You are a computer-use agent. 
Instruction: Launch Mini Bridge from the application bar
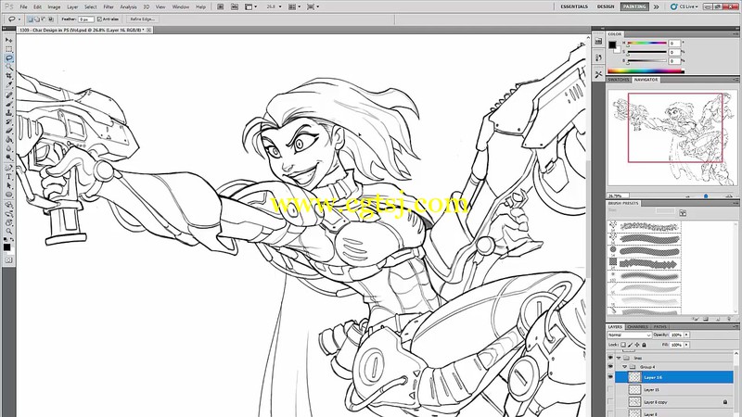[235, 6]
